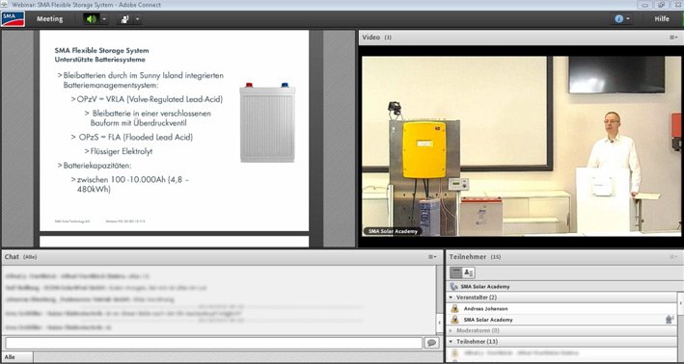Open the Meeting menu
684x364 pixels.
pyautogui.click(x=50, y=19)
